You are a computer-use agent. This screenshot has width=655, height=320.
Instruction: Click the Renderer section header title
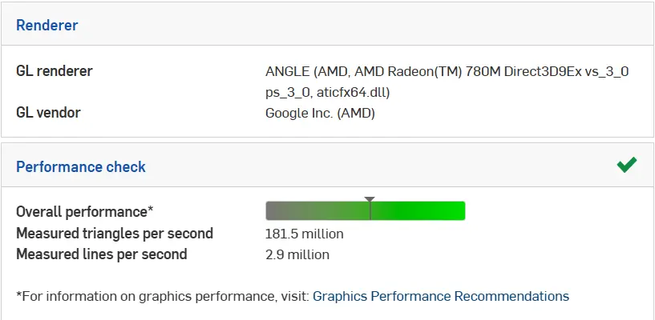[47, 25]
